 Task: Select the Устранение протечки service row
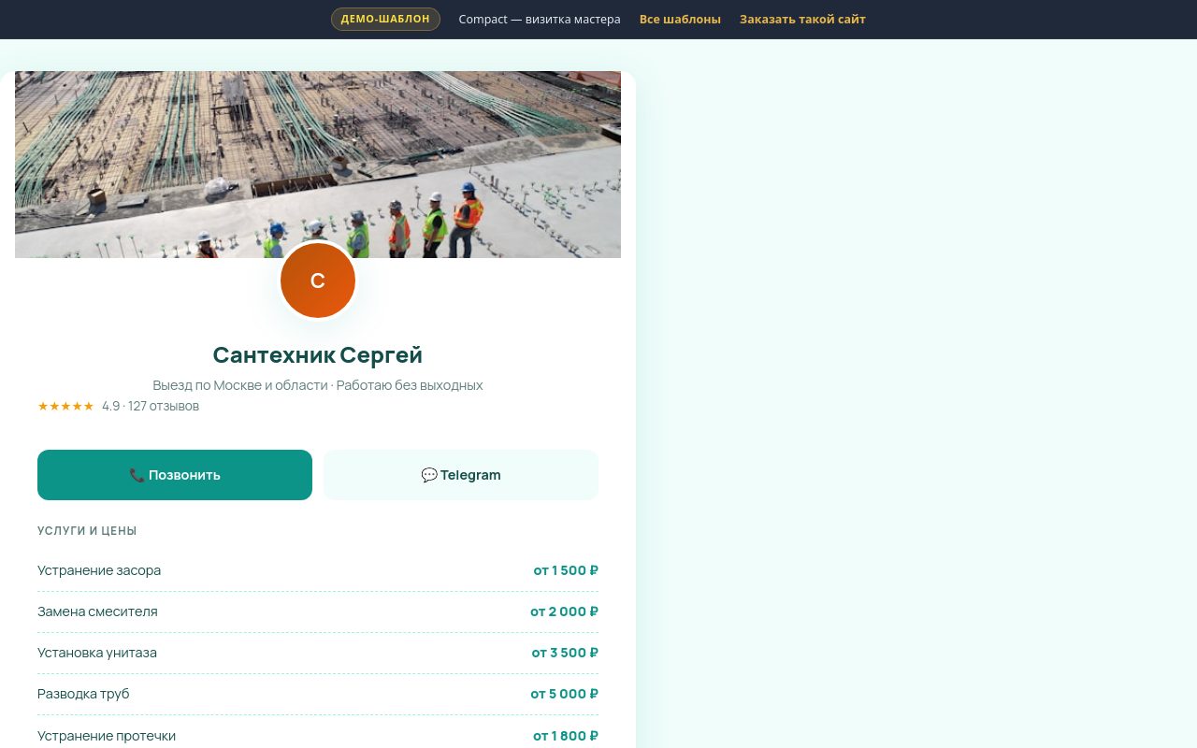click(318, 735)
